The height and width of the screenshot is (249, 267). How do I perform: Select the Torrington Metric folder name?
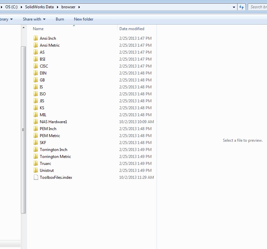[55, 157]
